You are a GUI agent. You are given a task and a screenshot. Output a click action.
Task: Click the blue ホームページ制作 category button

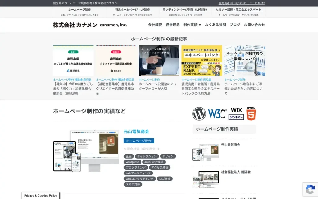pos(139,141)
